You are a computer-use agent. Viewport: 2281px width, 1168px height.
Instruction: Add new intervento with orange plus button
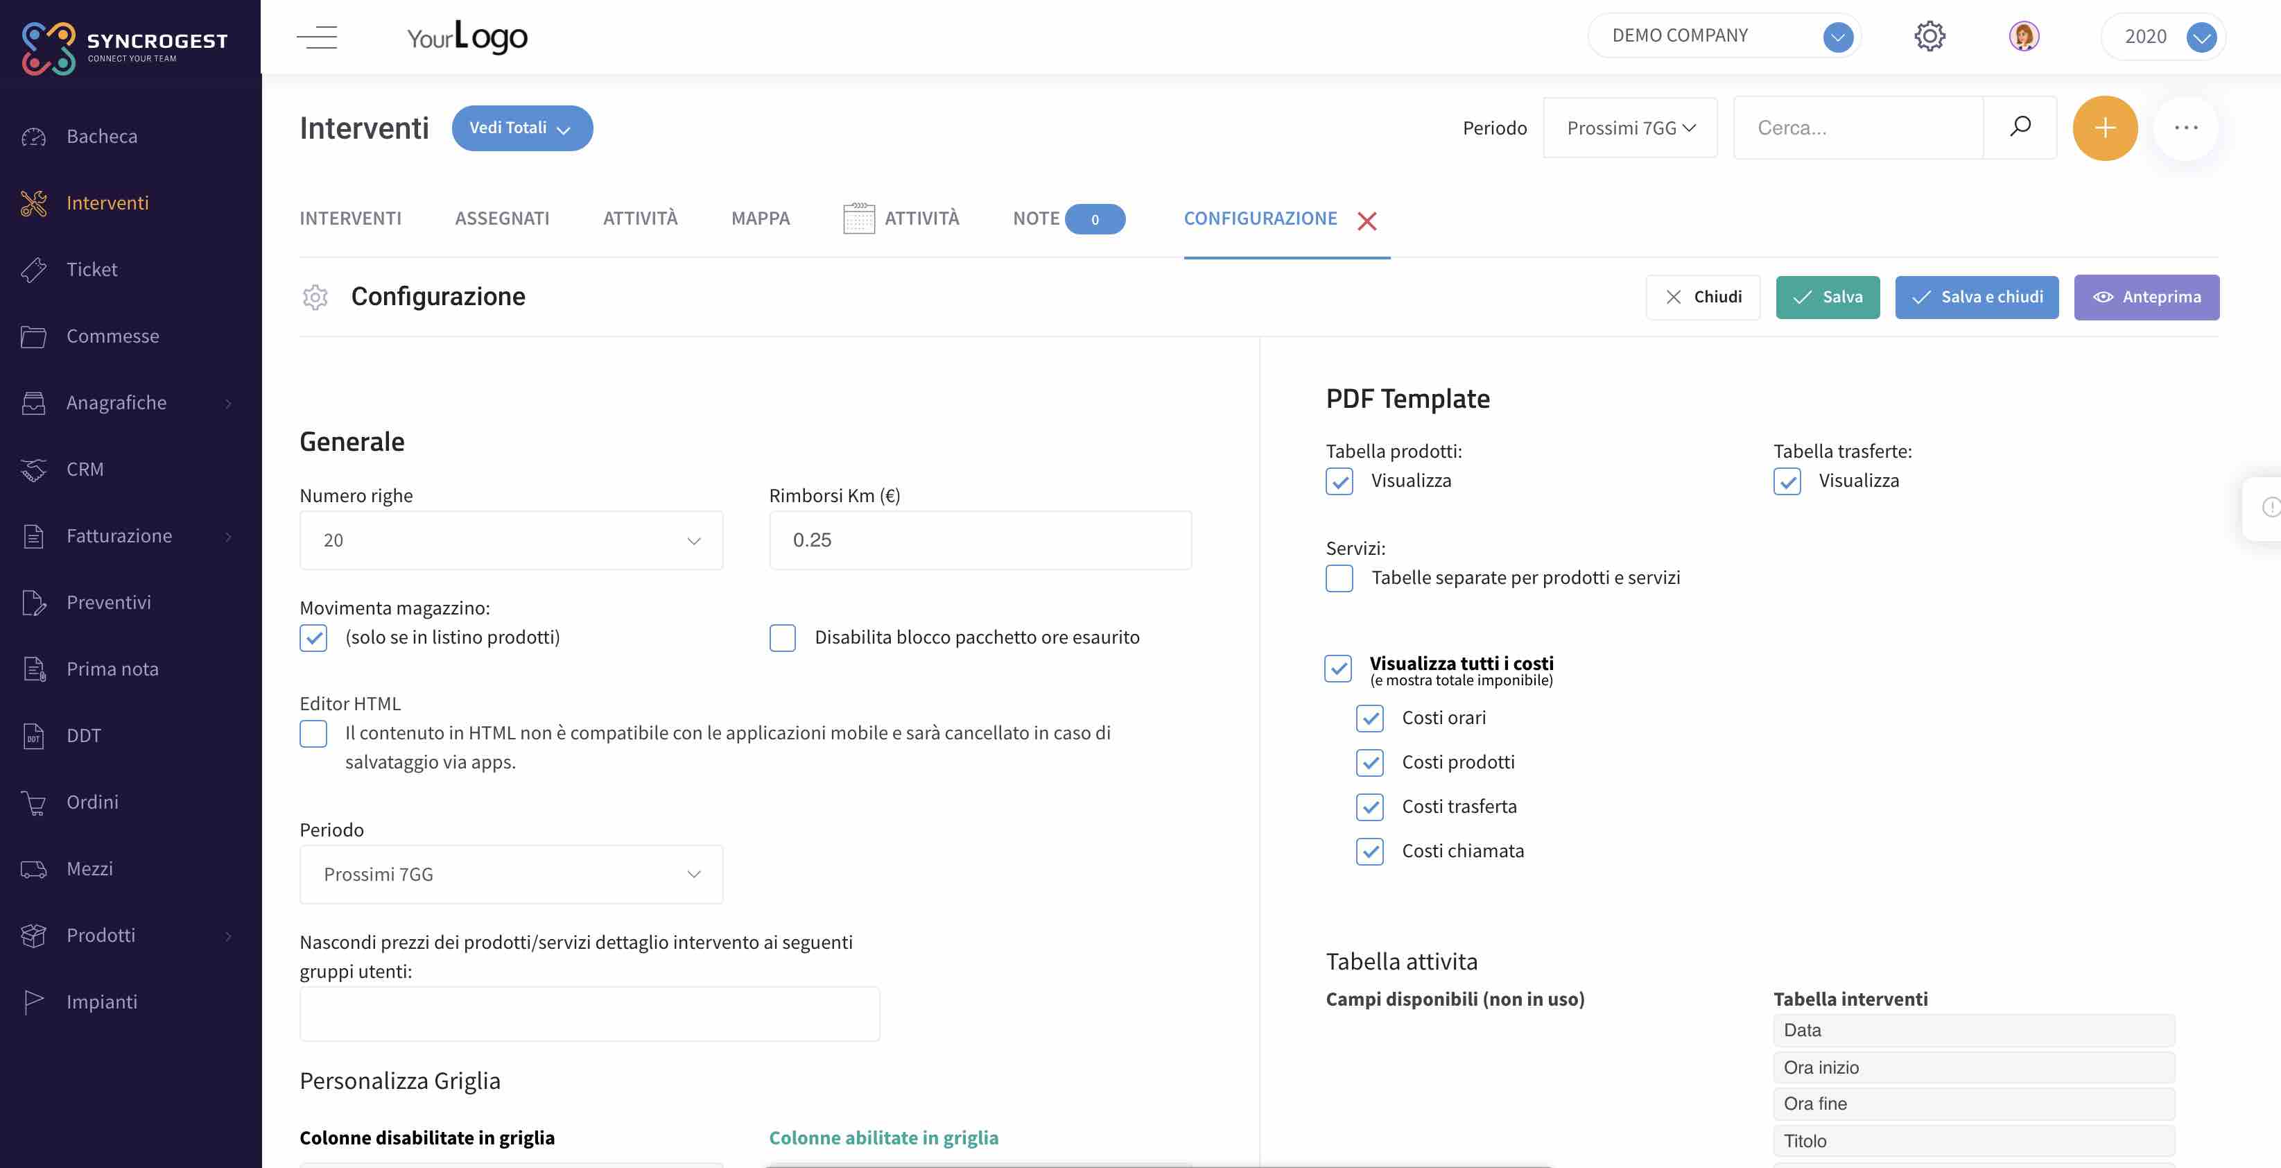[2105, 128]
